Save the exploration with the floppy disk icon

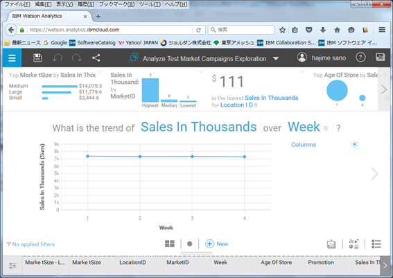[x=37, y=58]
